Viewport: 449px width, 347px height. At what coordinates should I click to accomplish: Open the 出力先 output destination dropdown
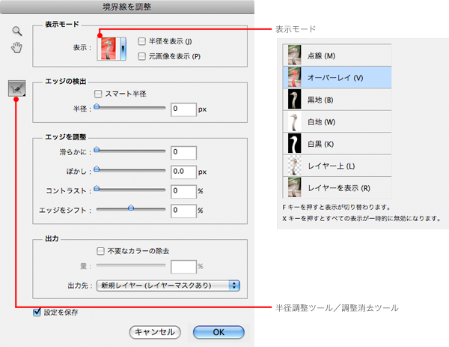point(163,285)
